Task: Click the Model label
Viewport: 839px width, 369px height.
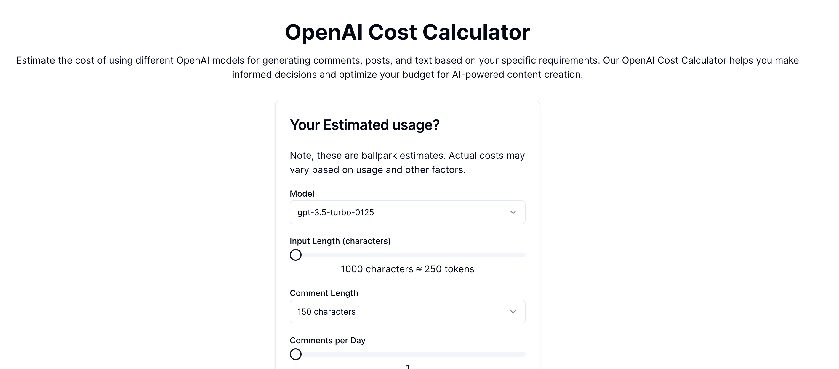Action: 302,194
